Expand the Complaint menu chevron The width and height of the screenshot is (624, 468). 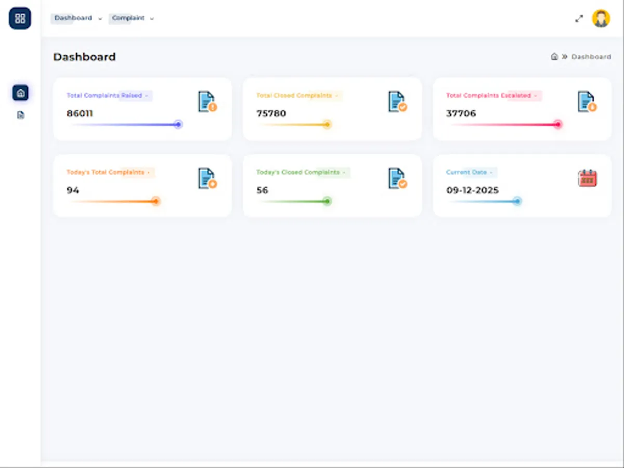click(151, 18)
